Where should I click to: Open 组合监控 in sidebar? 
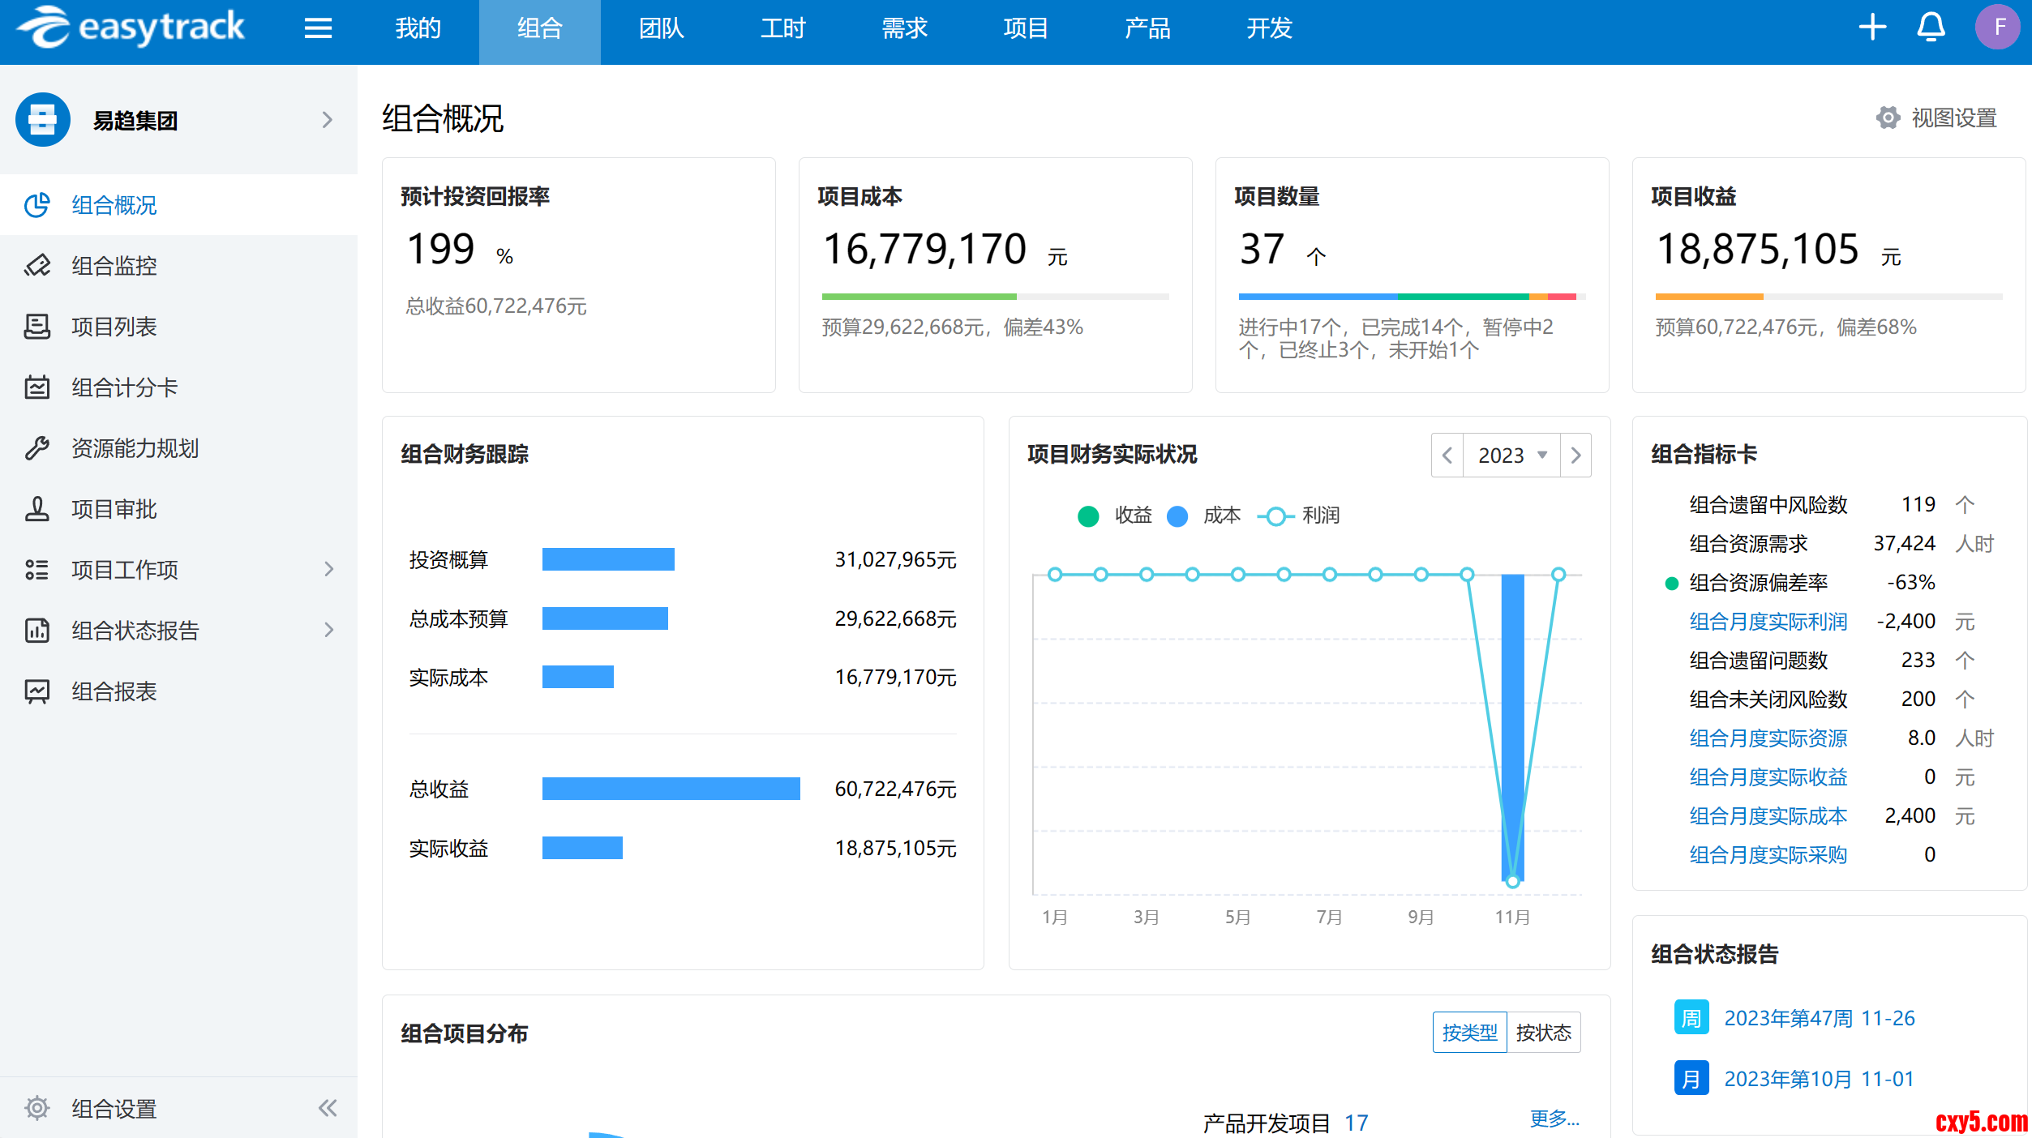(x=114, y=266)
